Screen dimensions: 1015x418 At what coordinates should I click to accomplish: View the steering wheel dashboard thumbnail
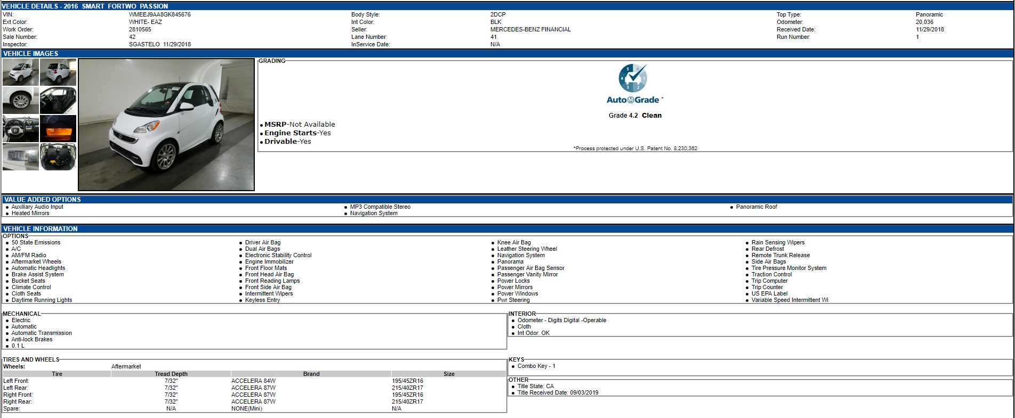21,128
